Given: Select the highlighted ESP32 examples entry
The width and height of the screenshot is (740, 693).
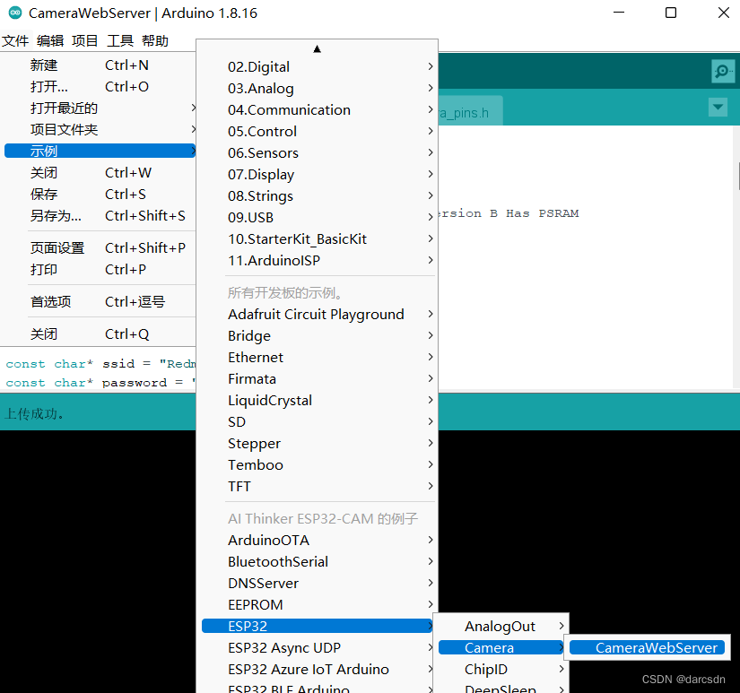Looking at the screenshot, I should click(318, 626).
